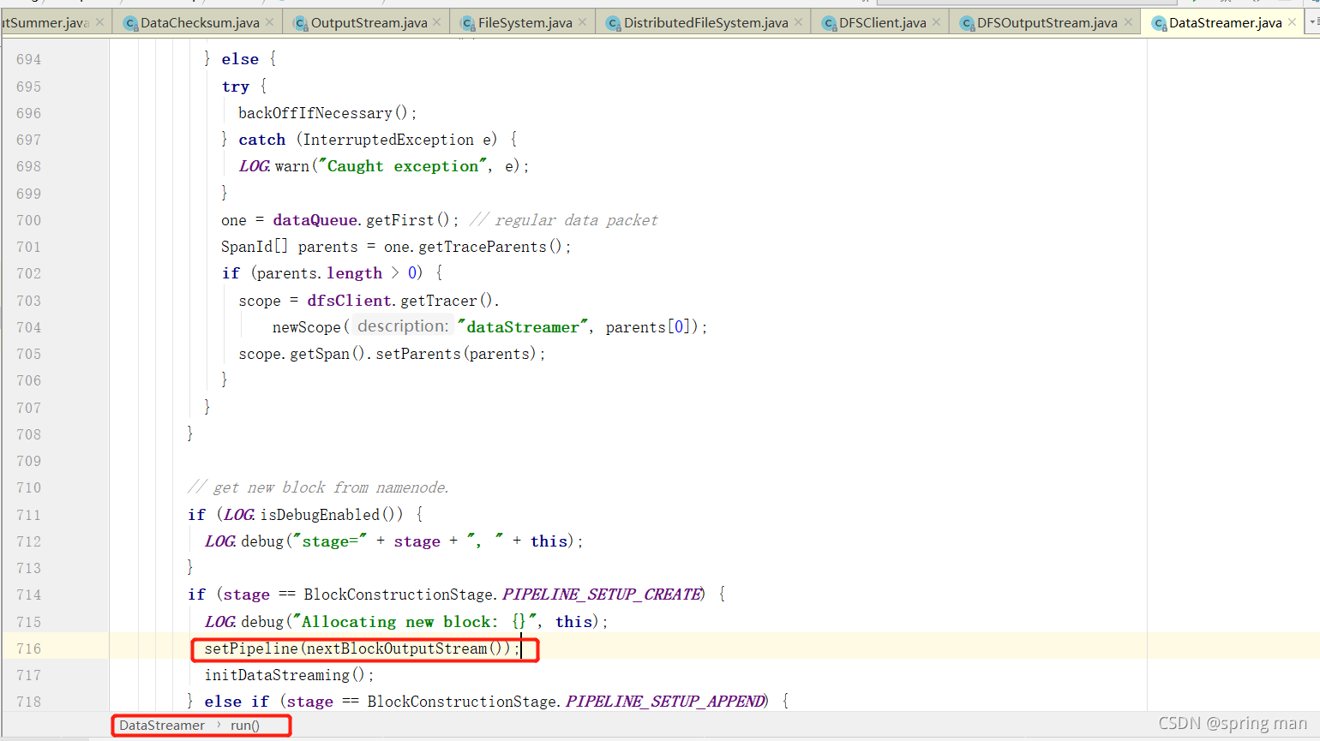Close the DistributedFileSystem.java tab
This screenshot has height=741, width=1320.
tap(799, 22)
